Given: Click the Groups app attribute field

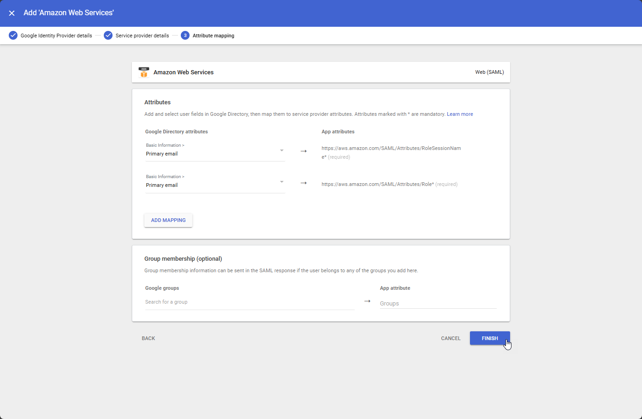Looking at the screenshot, I should point(438,304).
